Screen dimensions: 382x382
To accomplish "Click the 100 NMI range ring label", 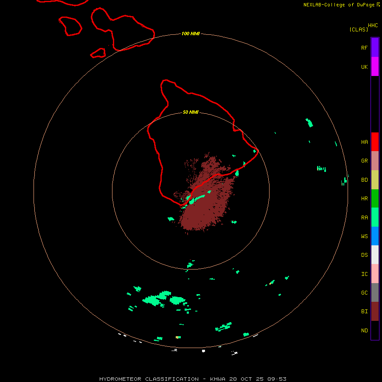I will point(191,34).
